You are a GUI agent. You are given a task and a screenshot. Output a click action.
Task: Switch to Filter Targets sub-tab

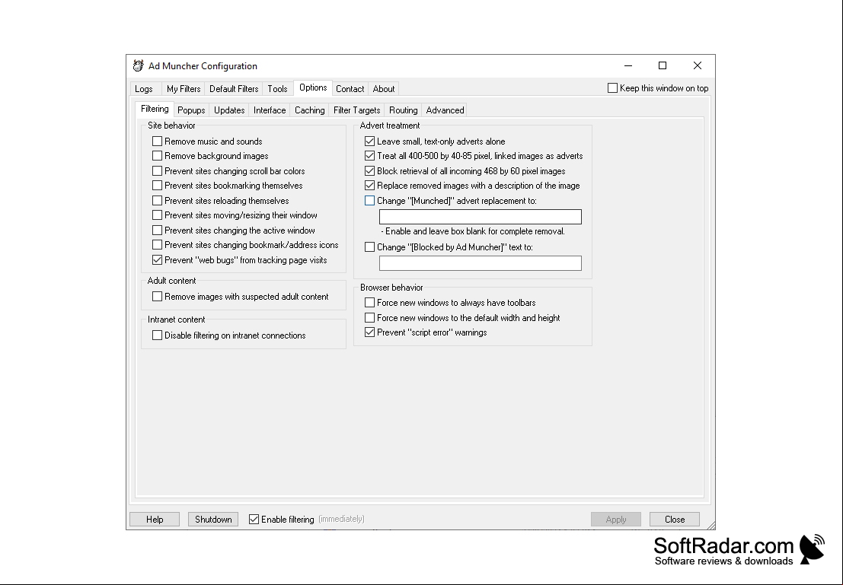[x=357, y=110]
